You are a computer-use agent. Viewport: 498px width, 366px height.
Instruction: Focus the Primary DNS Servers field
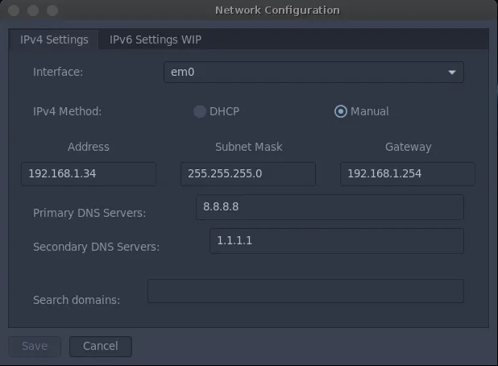pyautogui.click(x=330, y=207)
